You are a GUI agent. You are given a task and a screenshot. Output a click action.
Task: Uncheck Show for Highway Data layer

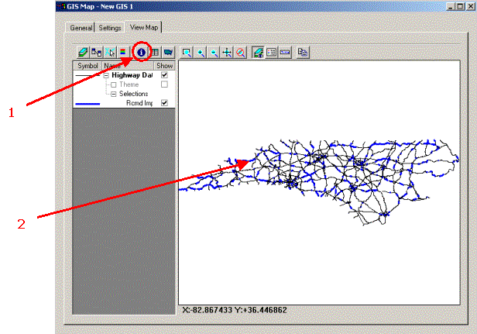pos(164,75)
